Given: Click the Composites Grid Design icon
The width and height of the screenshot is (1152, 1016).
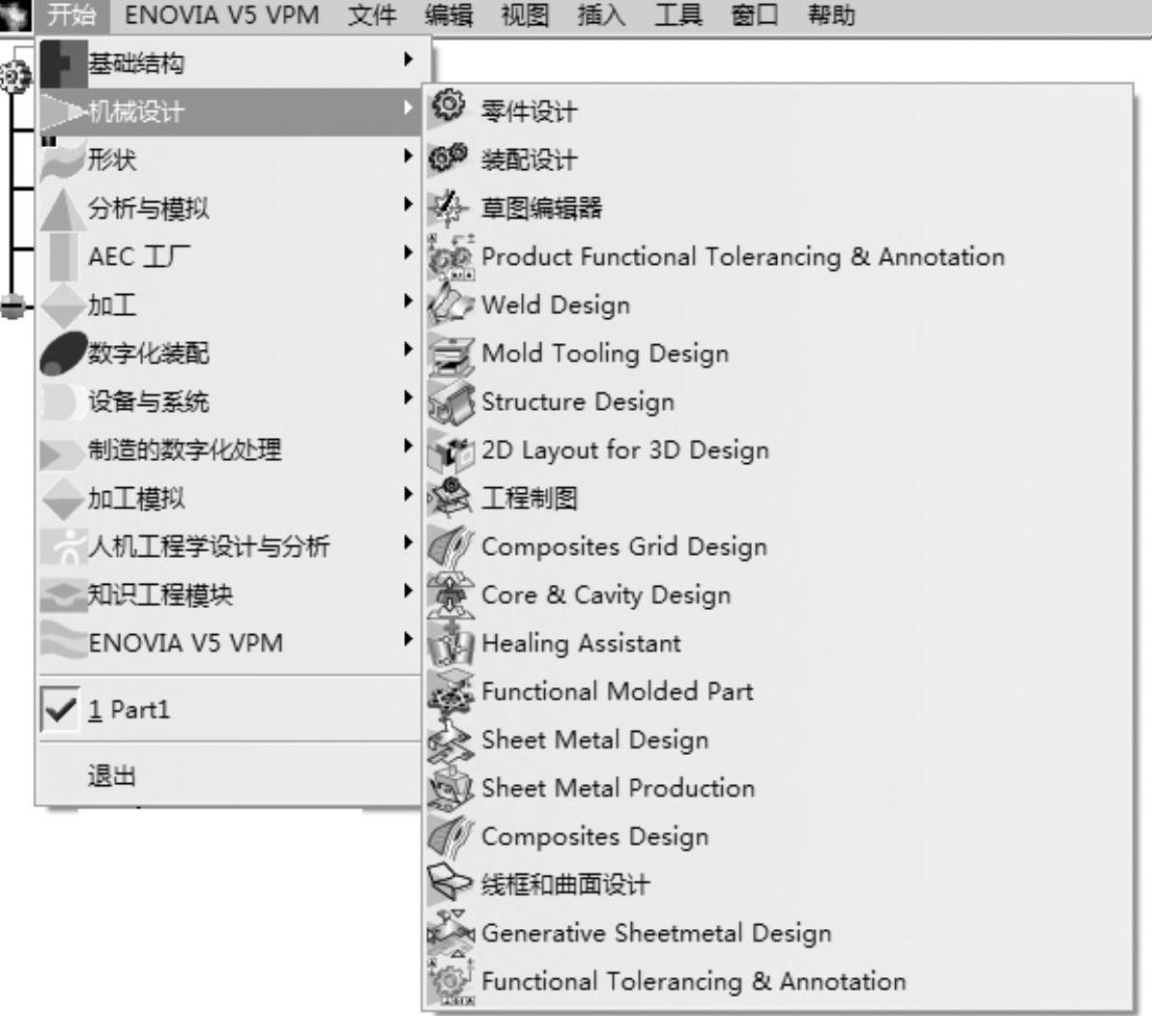Looking at the screenshot, I should click(x=450, y=546).
